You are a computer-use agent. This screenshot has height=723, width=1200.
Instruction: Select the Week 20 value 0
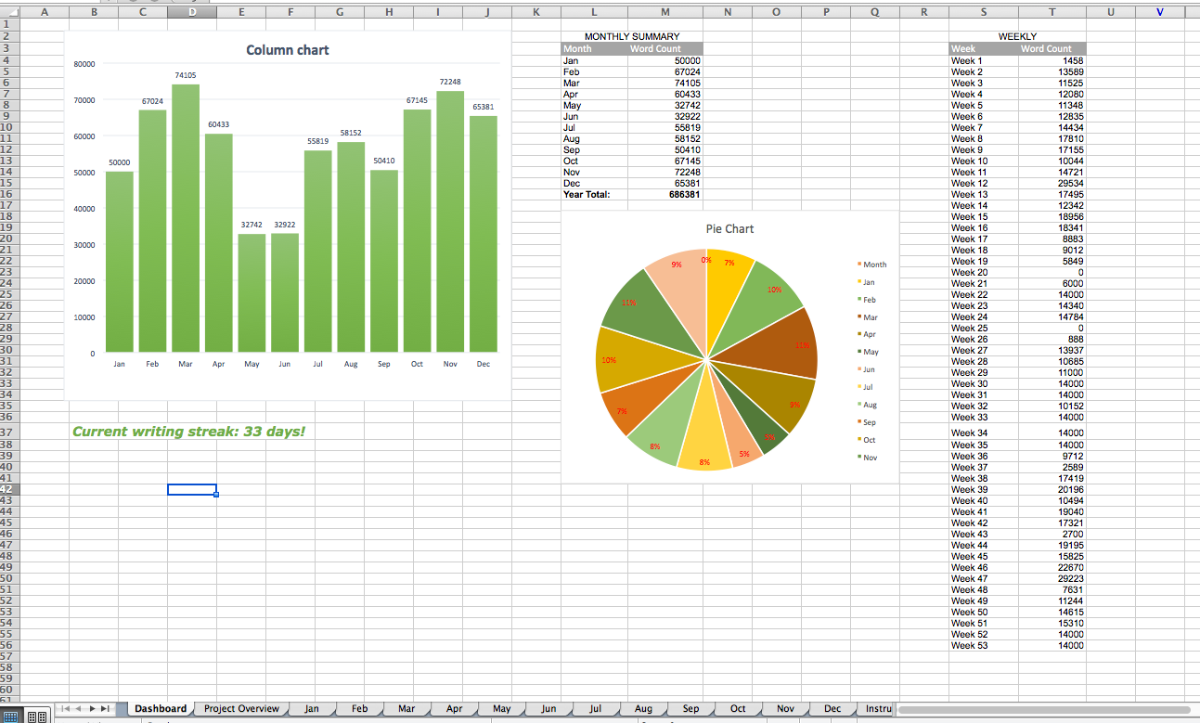pos(1052,272)
